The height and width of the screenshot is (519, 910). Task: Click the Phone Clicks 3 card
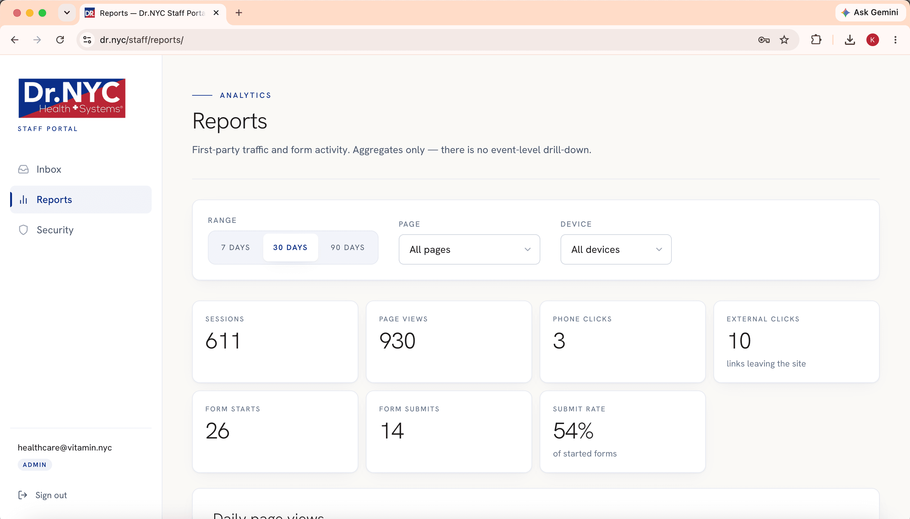click(622, 342)
